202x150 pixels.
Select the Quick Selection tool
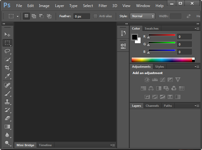7,59
